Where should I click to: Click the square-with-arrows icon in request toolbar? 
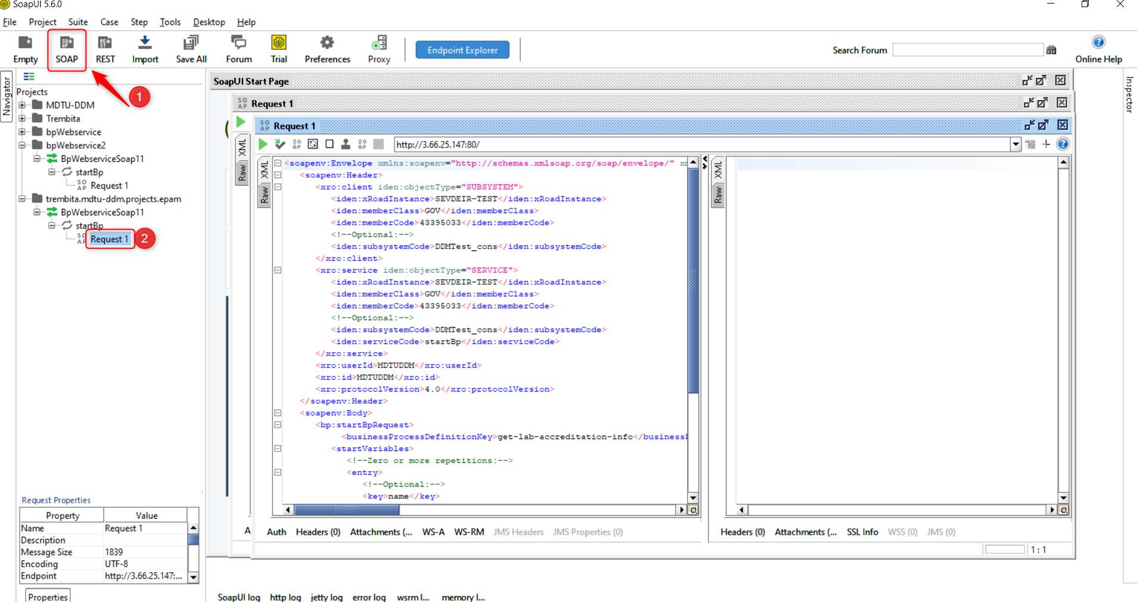point(313,144)
